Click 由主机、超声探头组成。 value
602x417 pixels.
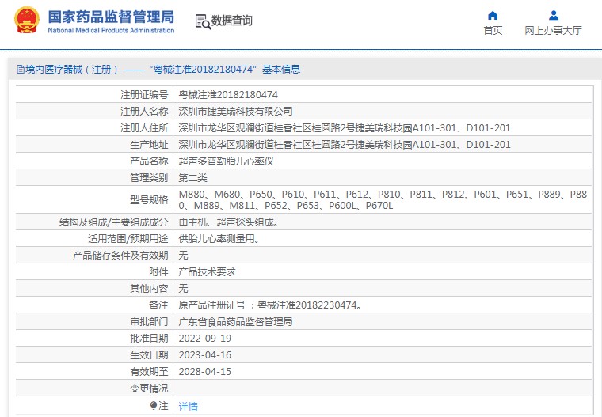(x=228, y=222)
